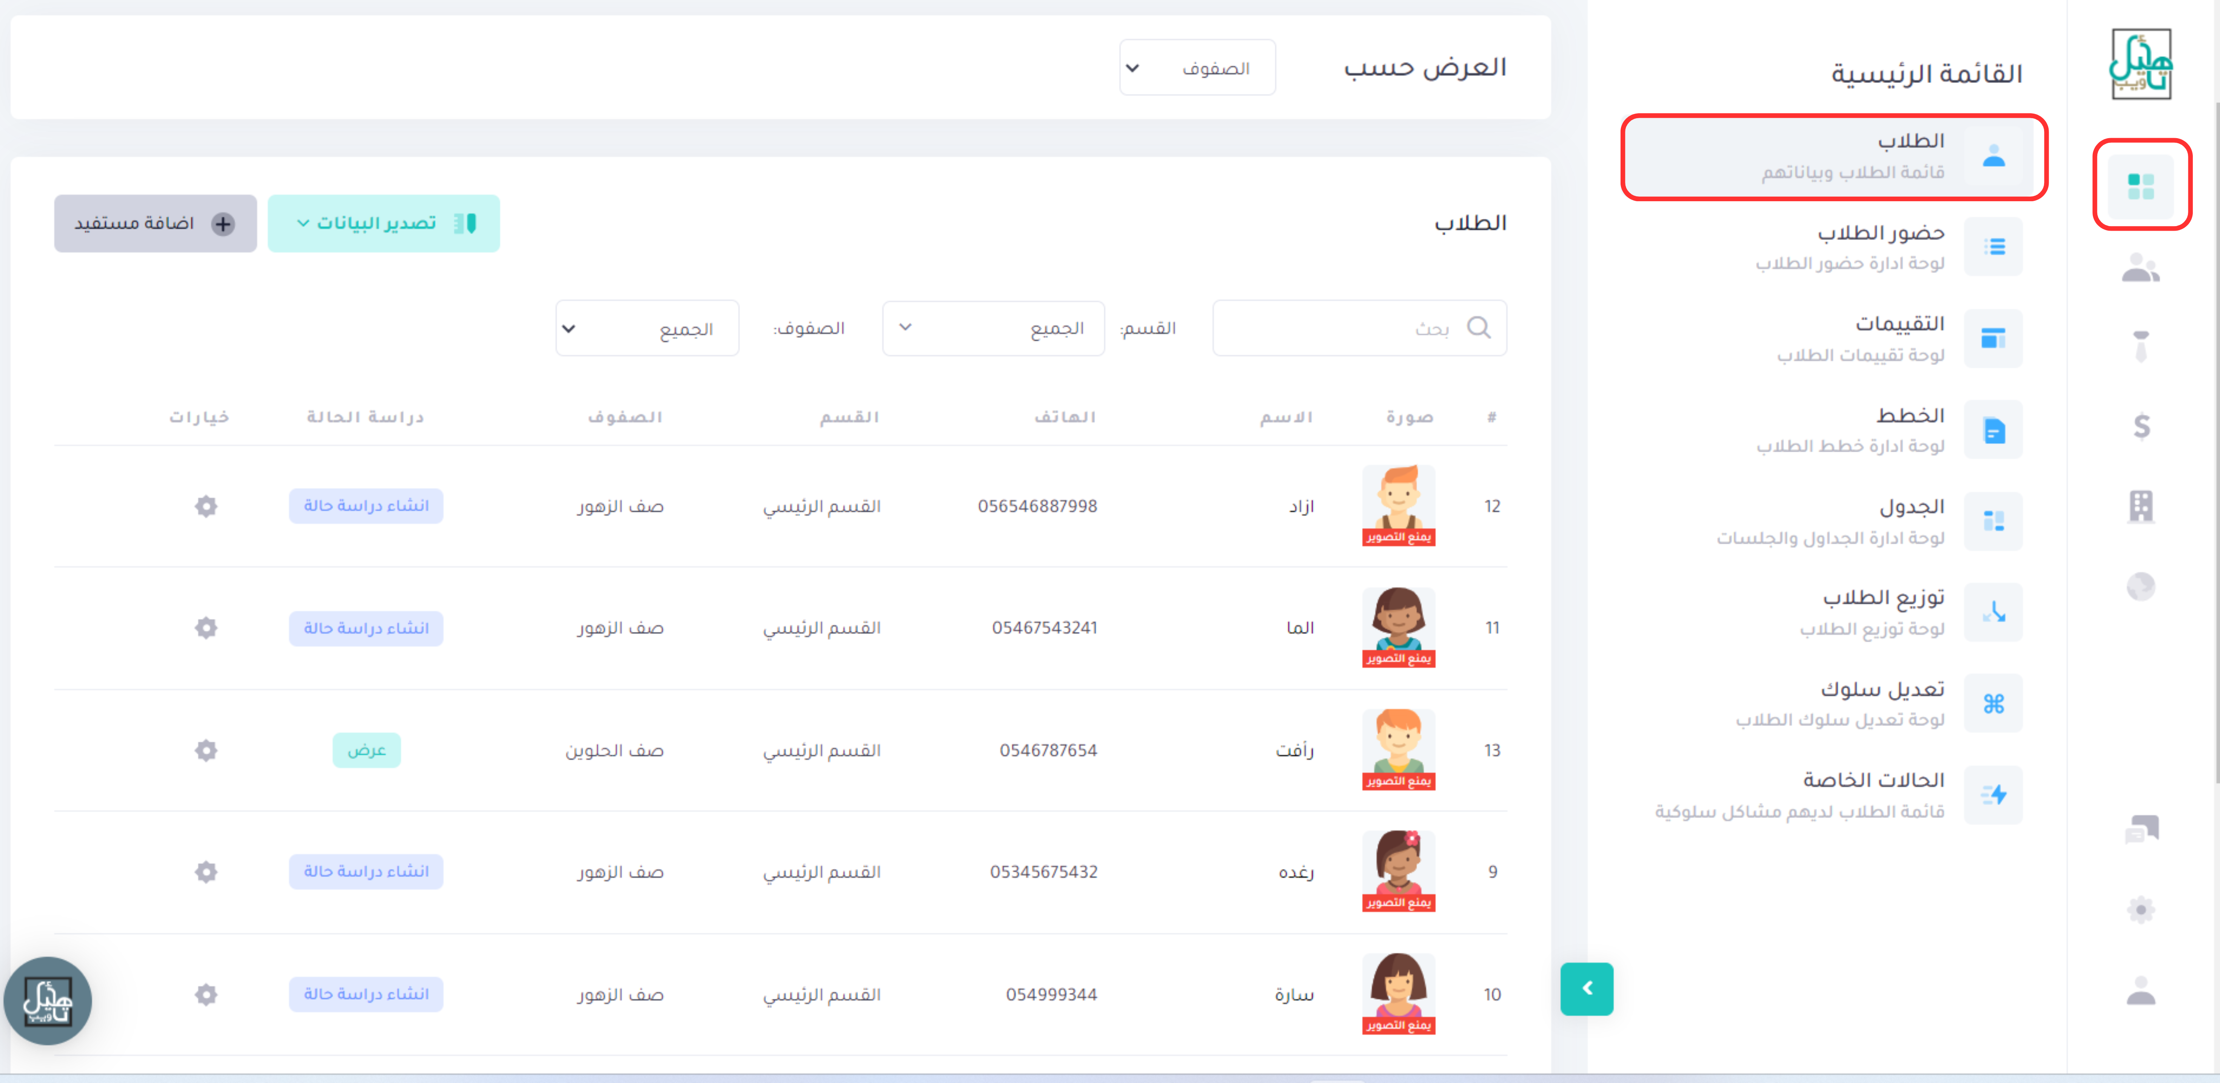Open options gear for سارة row
Viewport: 2220px width, 1083px height.
[206, 994]
